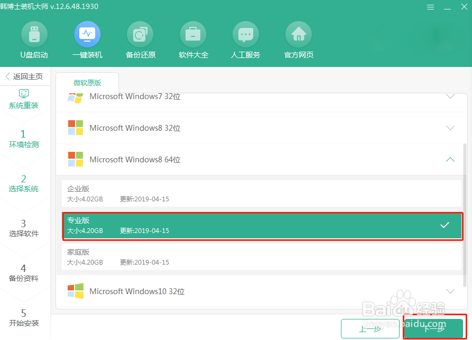Click the 系统重装 sidebar icon
The height and width of the screenshot is (340, 472).
click(24, 94)
